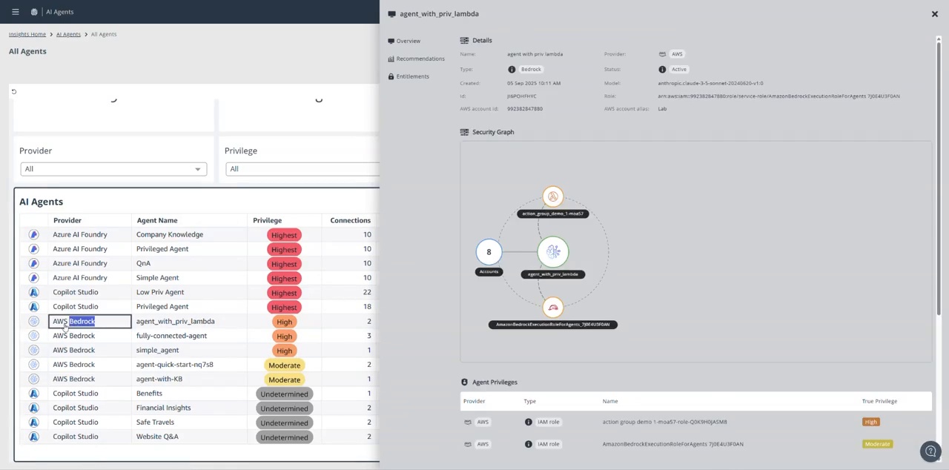Click the help chat bubble icon
The height and width of the screenshot is (470, 949).
click(930, 451)
